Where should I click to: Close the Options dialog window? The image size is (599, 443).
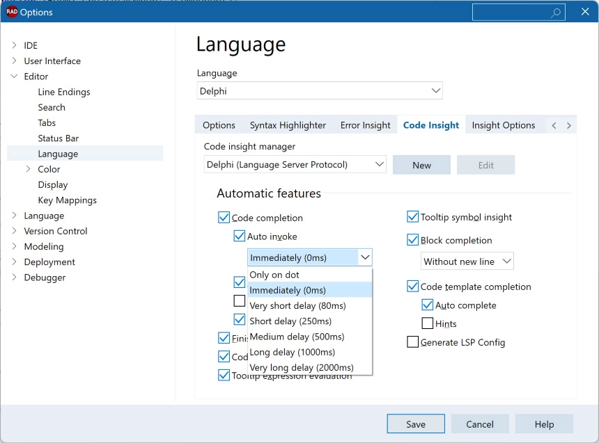point(584,12)
